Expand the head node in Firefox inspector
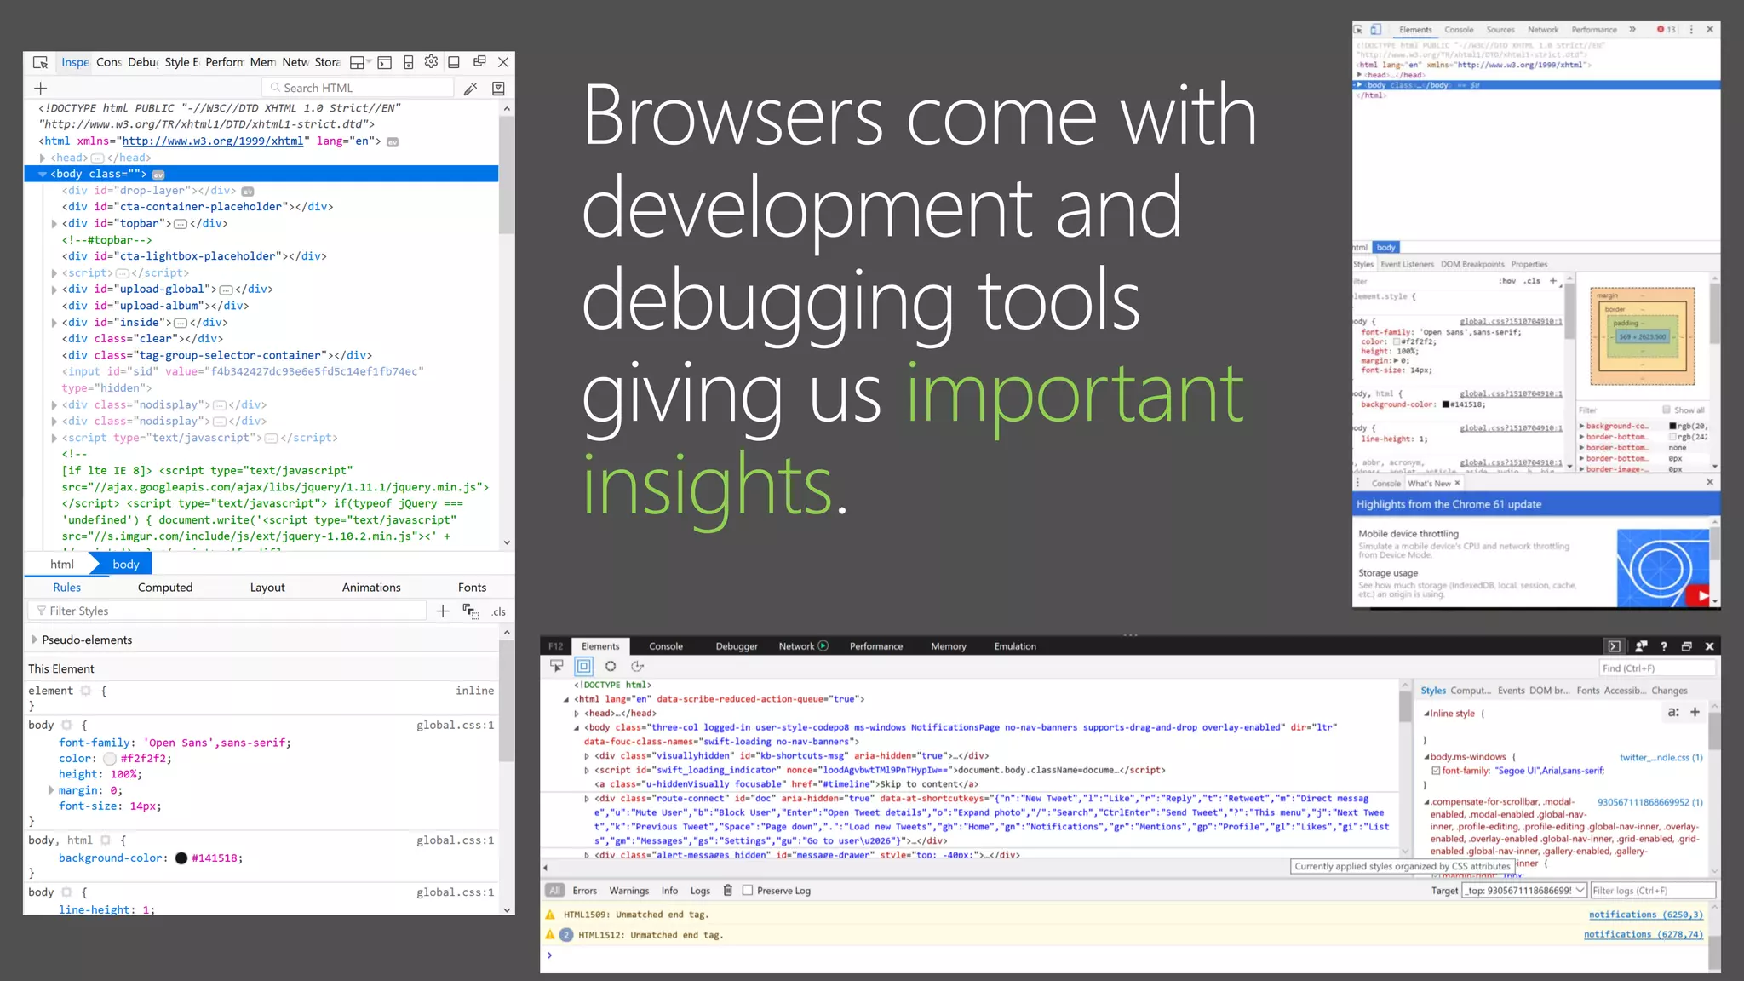 point(43,158)
